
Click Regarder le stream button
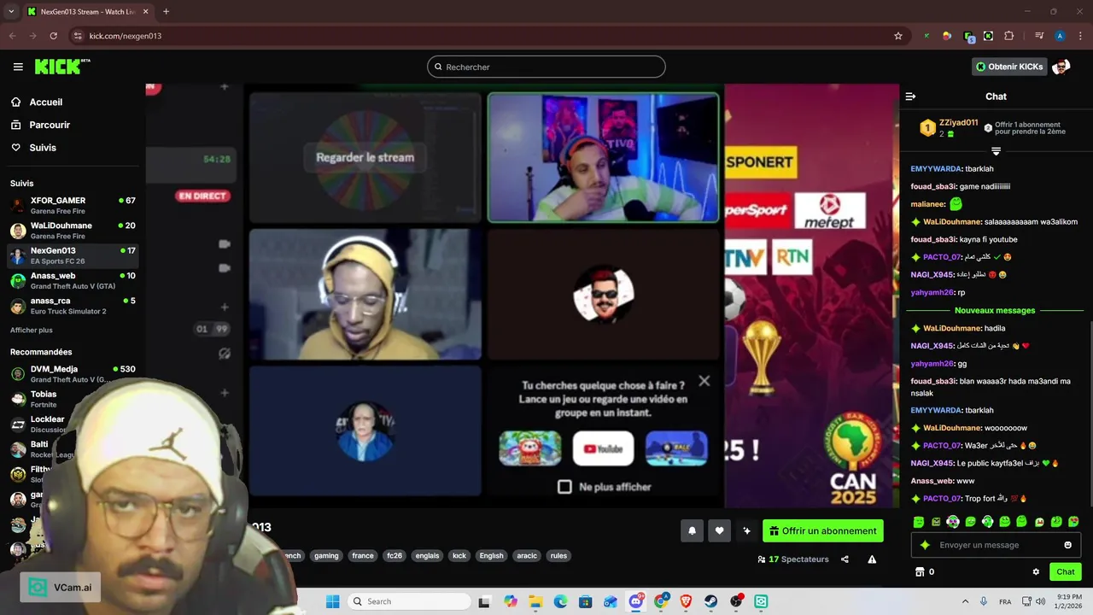(365, 157)
